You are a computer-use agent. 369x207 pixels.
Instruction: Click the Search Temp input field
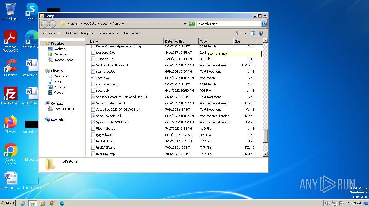point(229,24)
